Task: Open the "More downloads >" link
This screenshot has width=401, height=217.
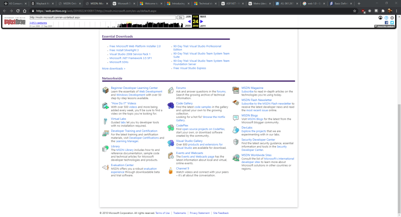Action: click(x=114, y=69)
